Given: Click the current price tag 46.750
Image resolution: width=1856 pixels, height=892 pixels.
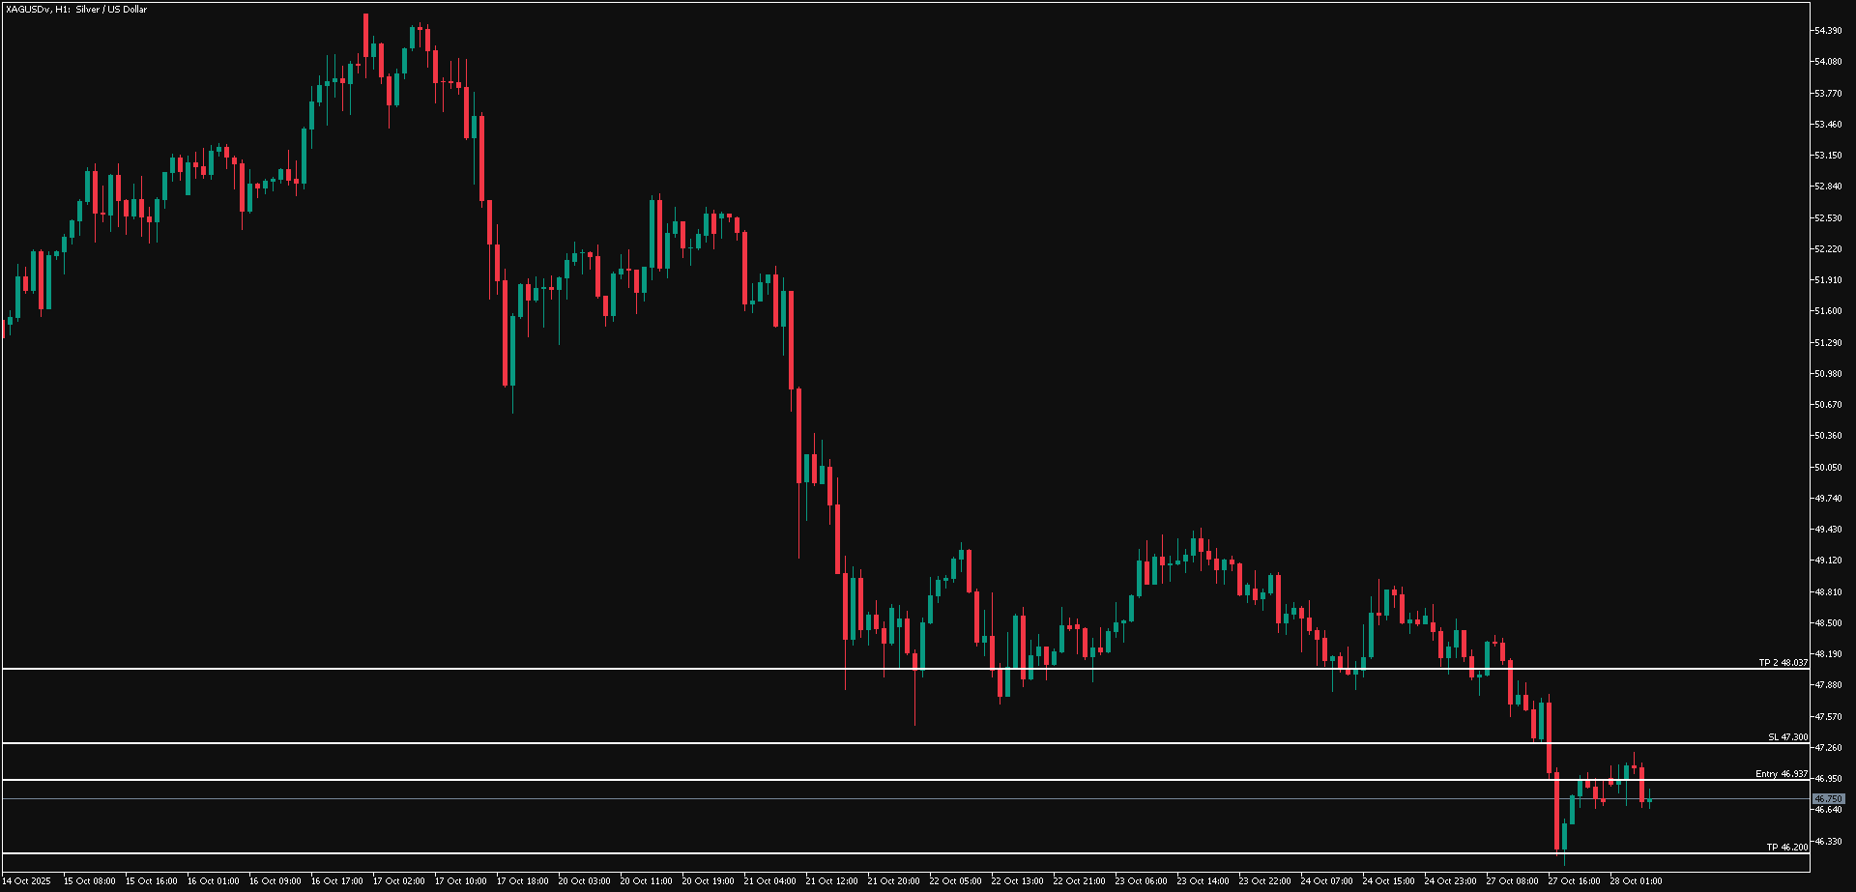Looking at the screenshot, I should pos(1828,799).
